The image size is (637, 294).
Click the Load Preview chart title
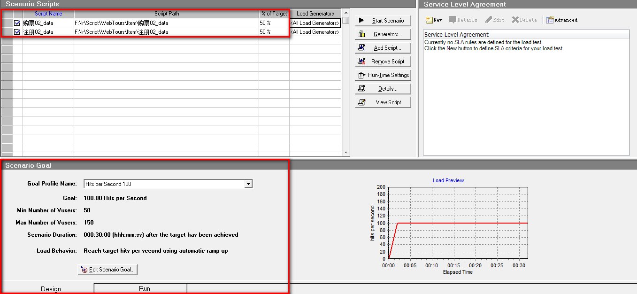448,180
